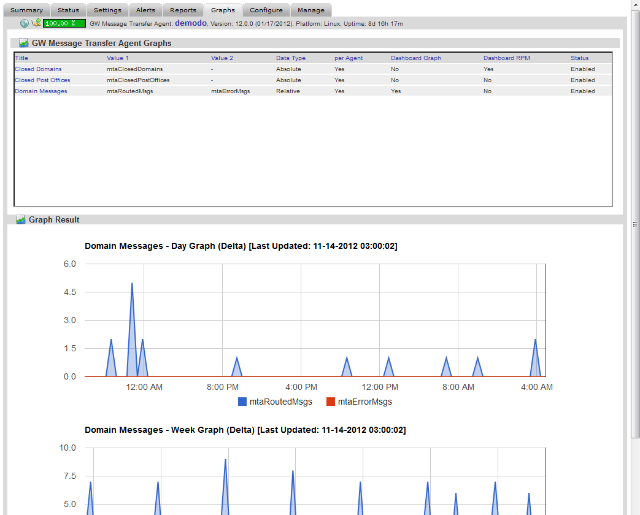This screenshot has width=640, height=515.
Task: Open the Summary tab
Action: pos(26,10)
